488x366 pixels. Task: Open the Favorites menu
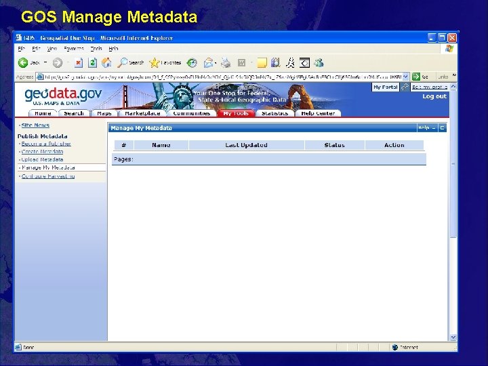click(x=74, y=49)
